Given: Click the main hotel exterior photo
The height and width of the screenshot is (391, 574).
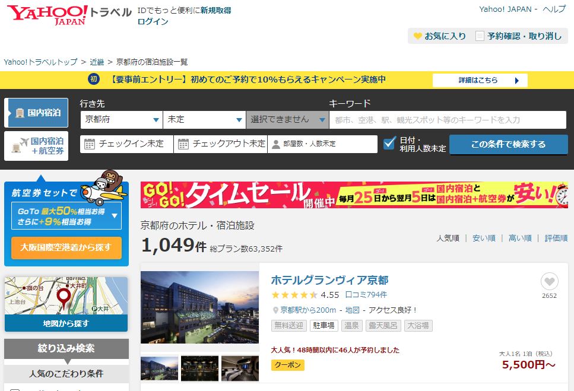Looking at the screenshot, I should [200, 307].
